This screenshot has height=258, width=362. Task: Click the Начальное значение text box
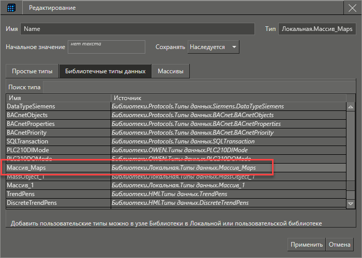pos(107,47)
